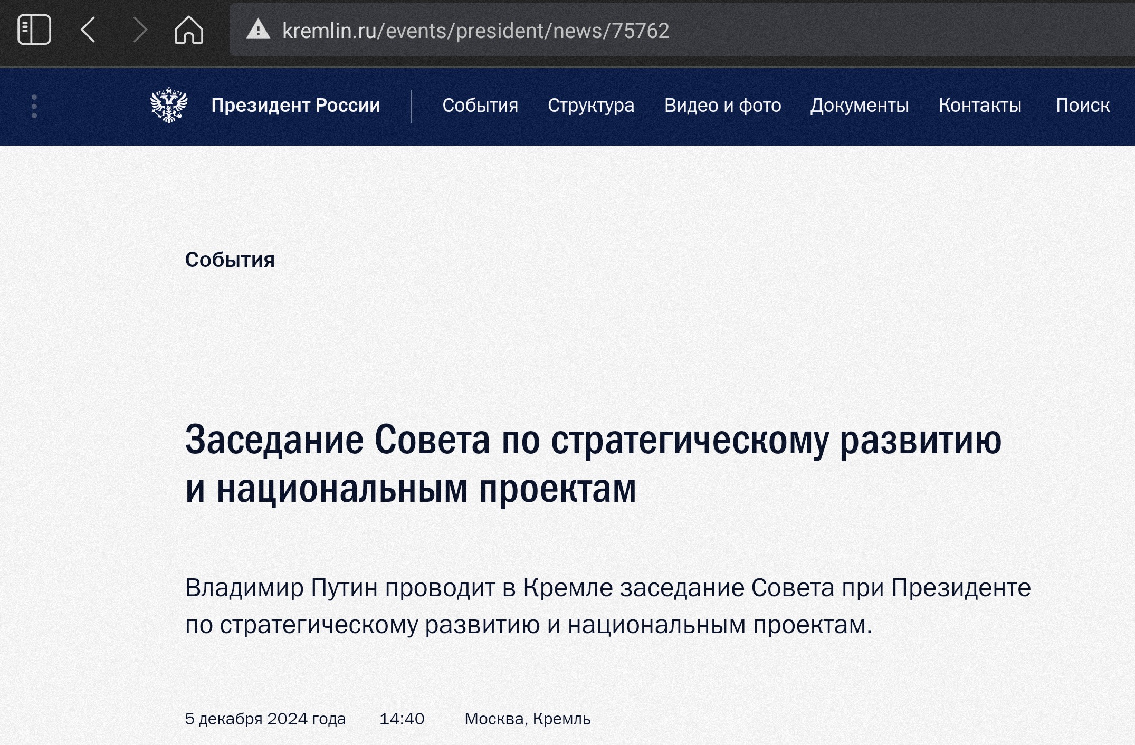Image resolution: width=1135 pixels, height=745 pixels.
Task: Open the Видео и фото section
Action: (722, 106)
